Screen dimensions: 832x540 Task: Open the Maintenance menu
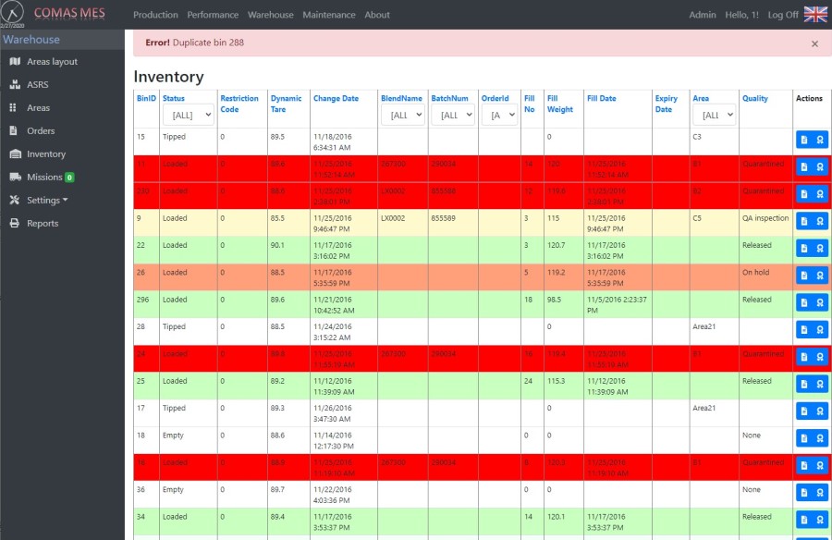point(328,15)
